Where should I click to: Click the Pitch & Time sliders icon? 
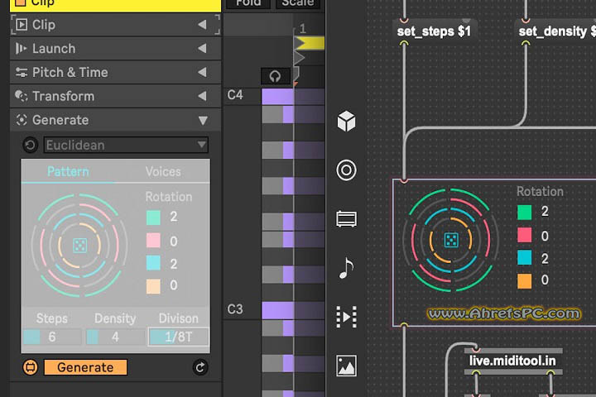[x=22, y=72]
